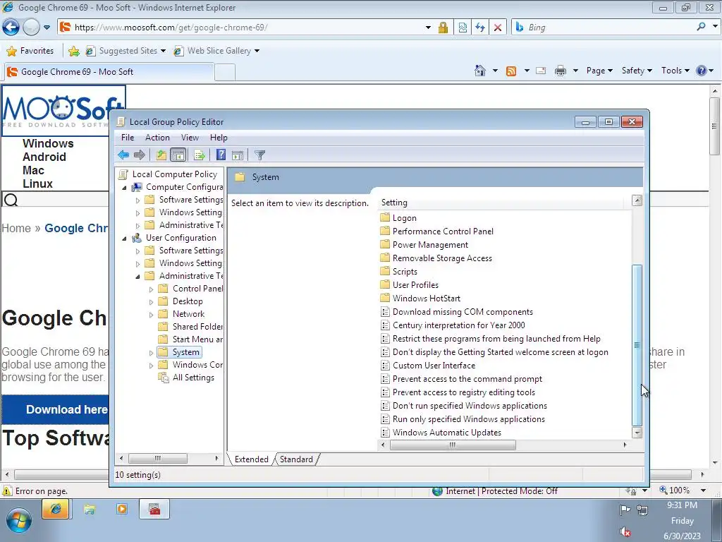Click Web Slice Gallery in favorites bar

coord(216,51)
